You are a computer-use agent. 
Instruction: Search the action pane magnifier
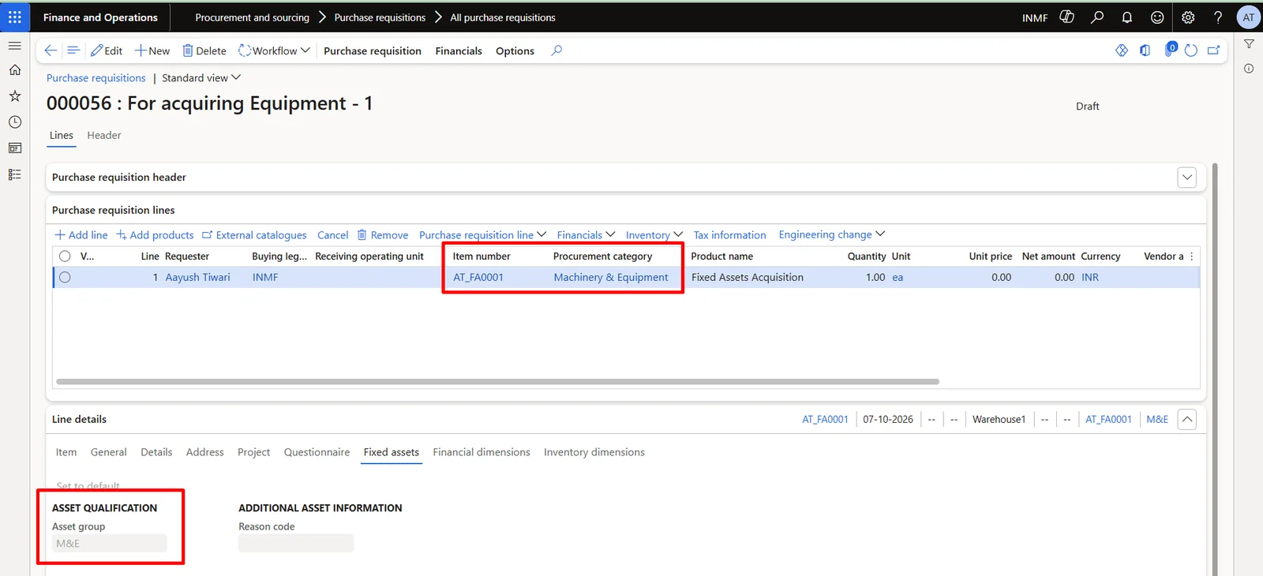click(x=557, y=50)
